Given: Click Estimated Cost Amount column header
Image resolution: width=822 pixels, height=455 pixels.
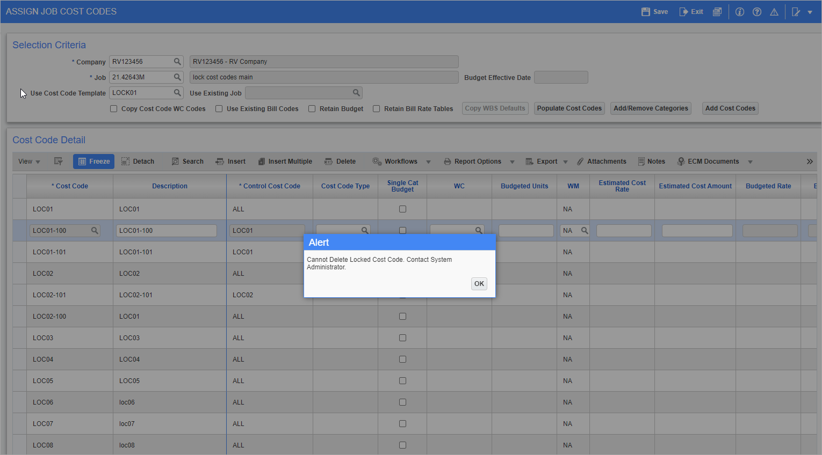Looking at the screenshot, I should [695, 186].
